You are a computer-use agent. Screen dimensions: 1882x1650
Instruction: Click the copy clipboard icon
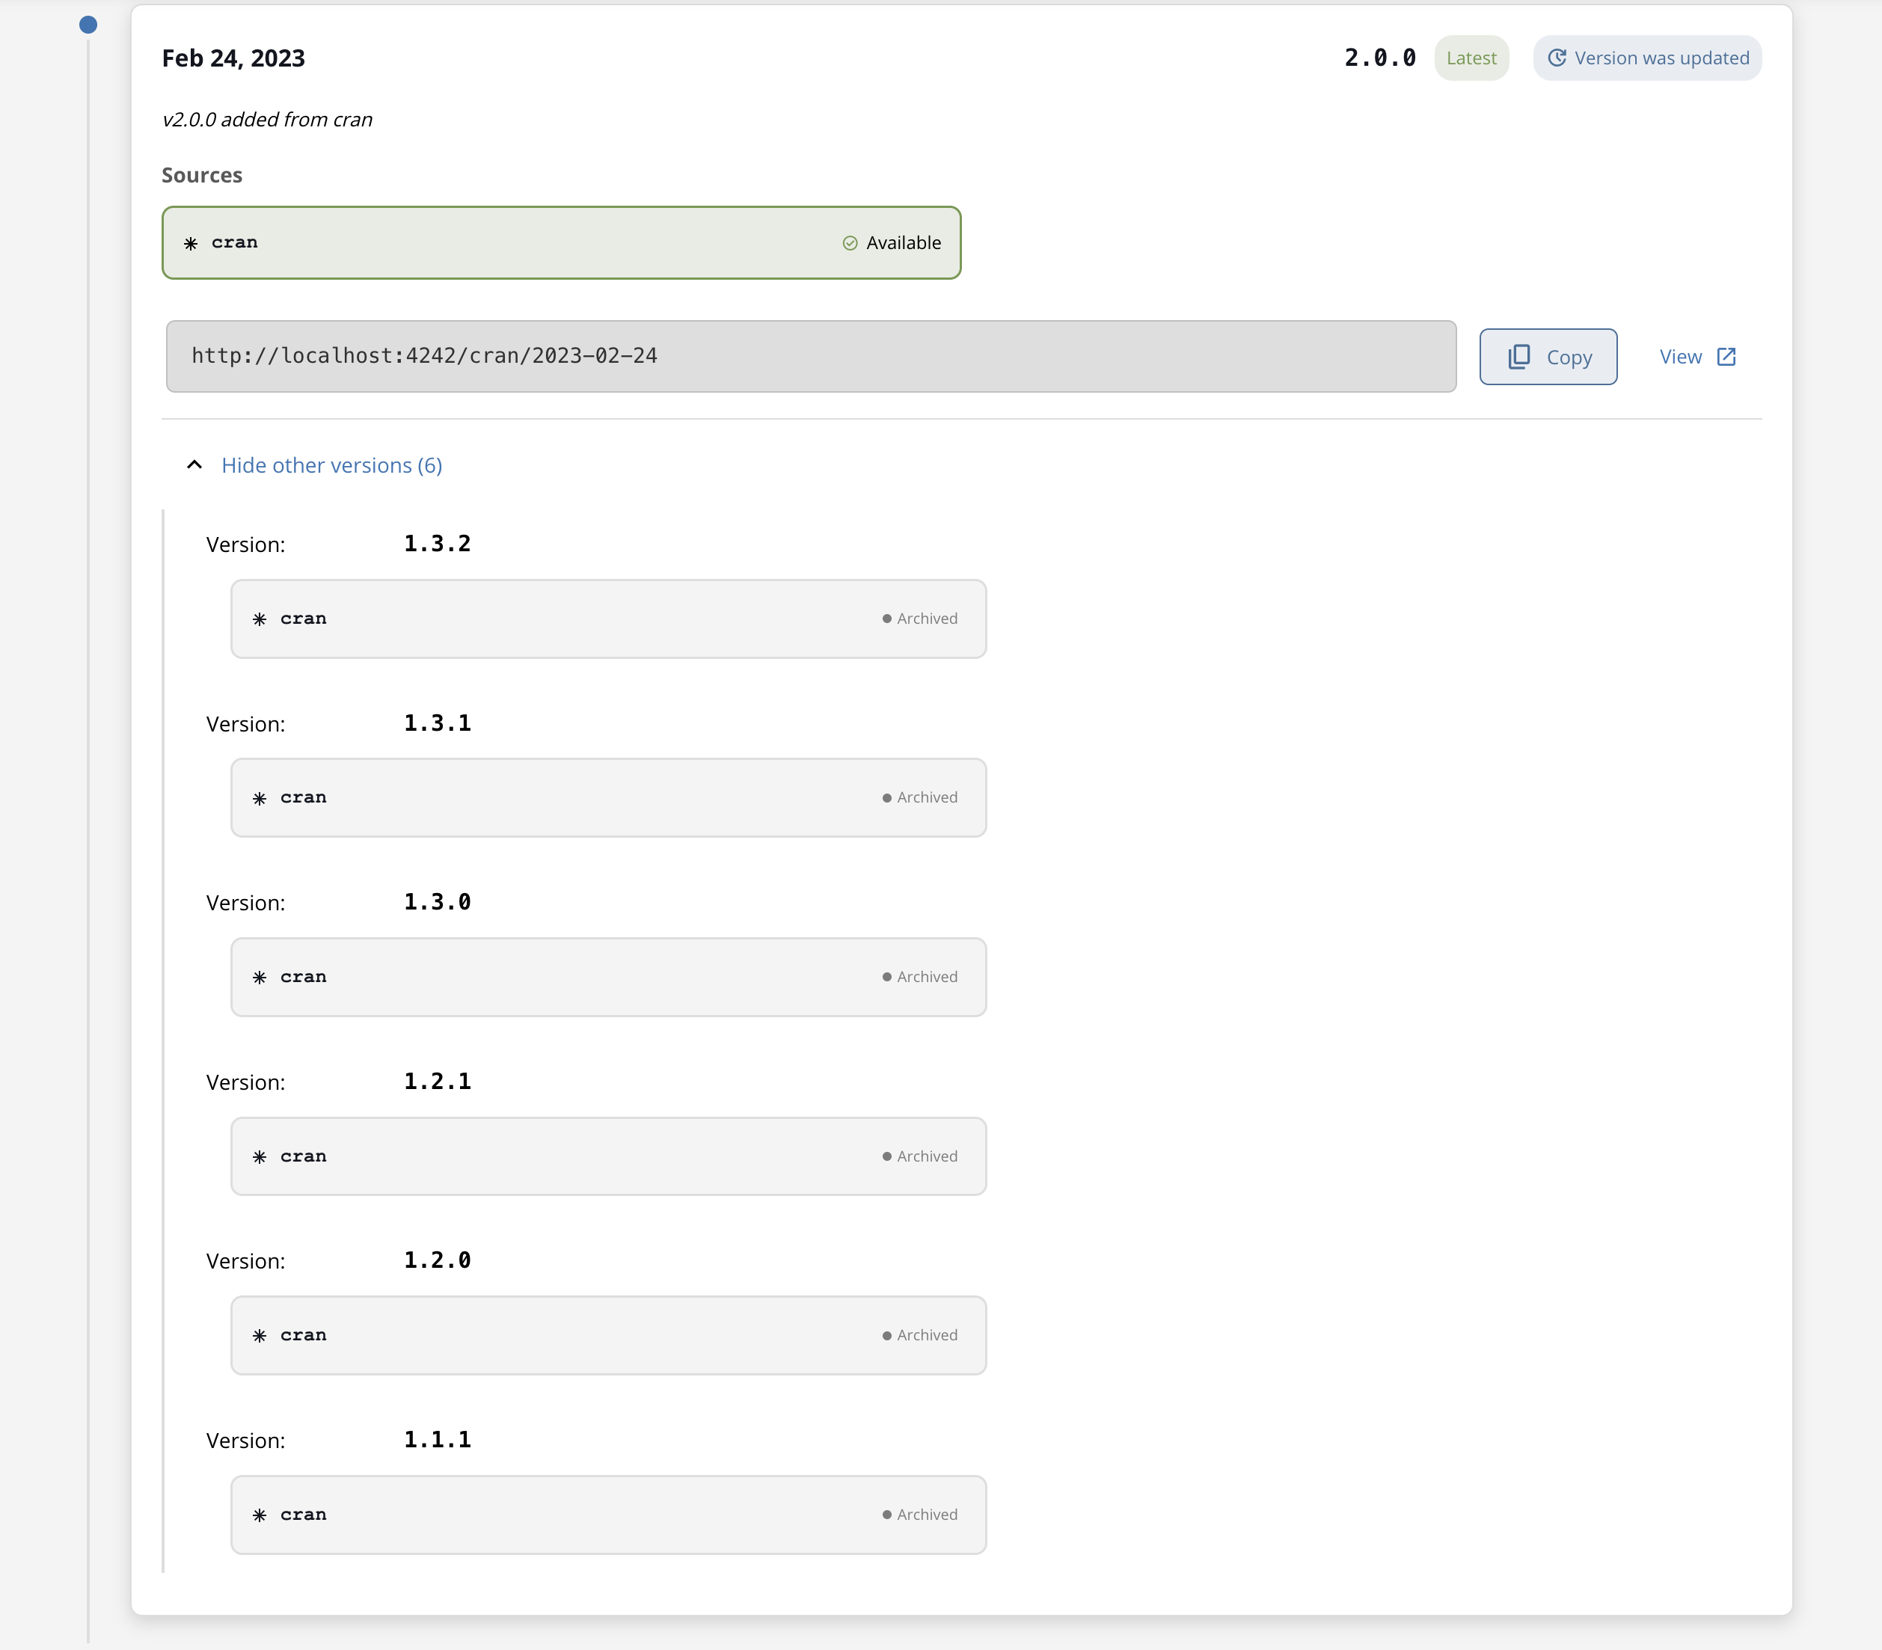tap(1519, 356)
